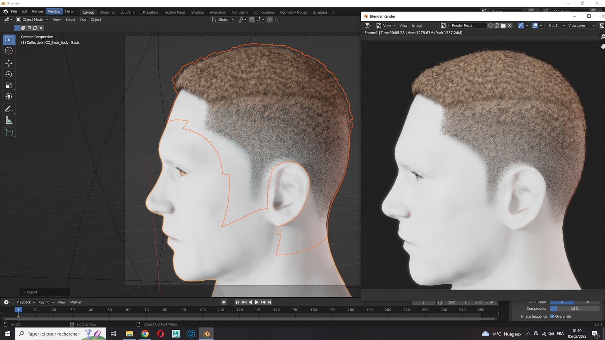Launch Chrome from taskbar

tap(145, 334)
